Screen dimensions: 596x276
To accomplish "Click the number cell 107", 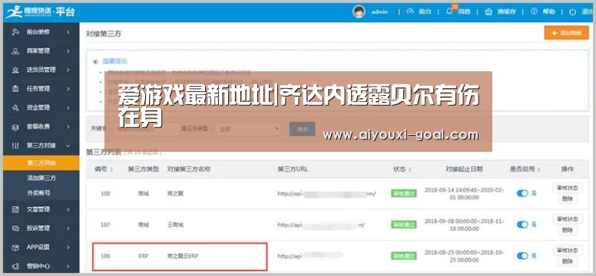I will (x=105, y=225).
